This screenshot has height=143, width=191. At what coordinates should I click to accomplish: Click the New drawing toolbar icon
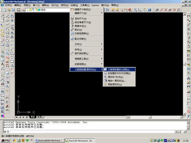pyautogui.click(x=4, y=10)
